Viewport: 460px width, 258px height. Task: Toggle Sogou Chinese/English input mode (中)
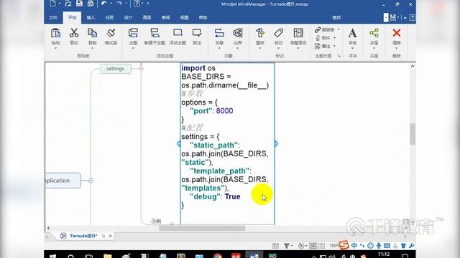click(354, 245)
